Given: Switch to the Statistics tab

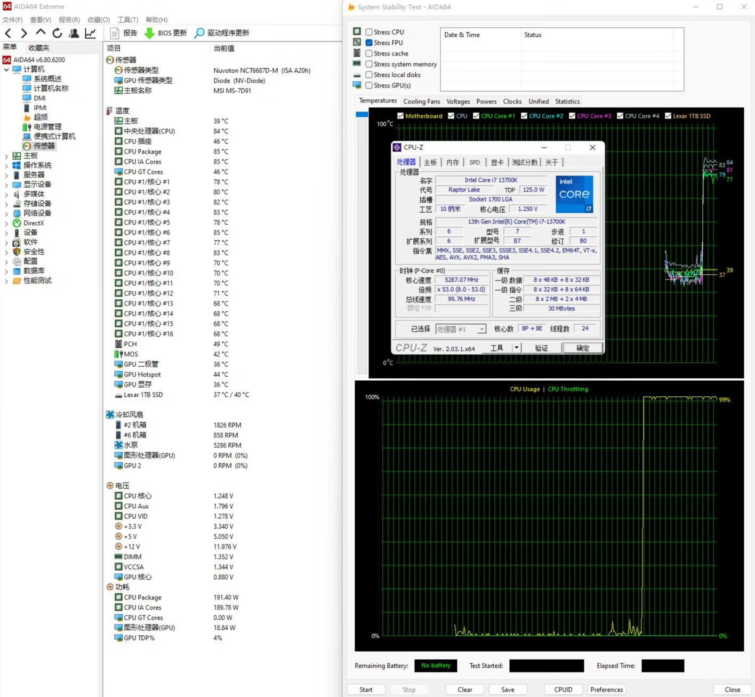Looking at the screenshot, I should tap(567, 101).
